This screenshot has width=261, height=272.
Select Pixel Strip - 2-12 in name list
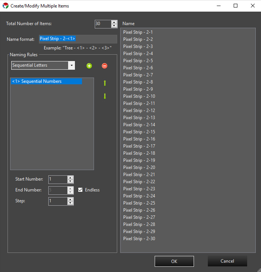(x=139, y=111)
